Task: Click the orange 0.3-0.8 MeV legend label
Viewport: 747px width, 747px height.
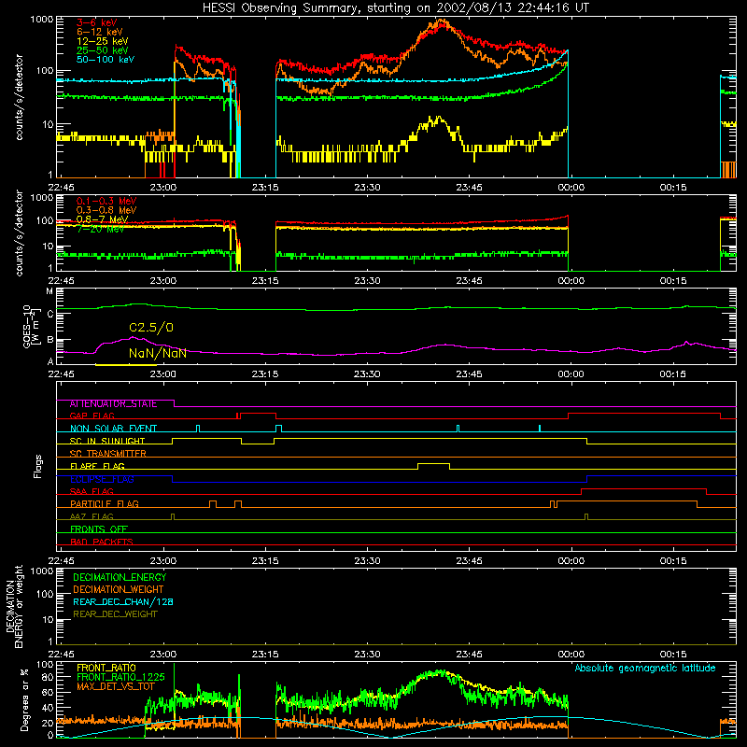Action: tap(106, 210)
